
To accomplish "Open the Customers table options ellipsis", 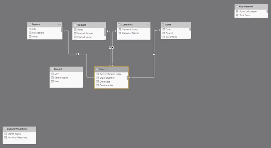I will point(147,25).
